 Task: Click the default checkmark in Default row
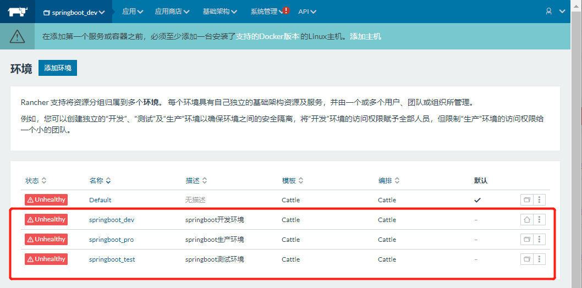[x=477, y=200]
